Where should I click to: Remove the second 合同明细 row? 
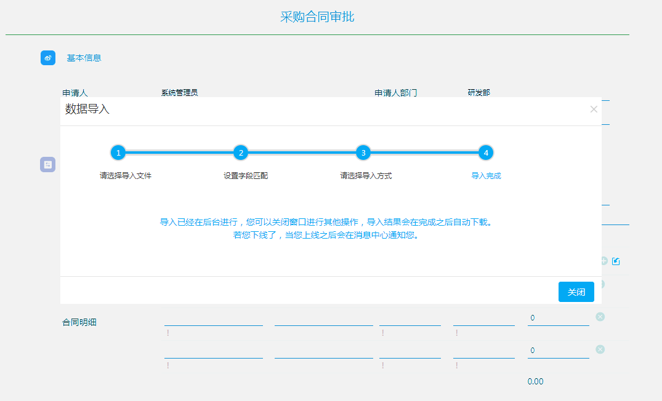(600, 349)
